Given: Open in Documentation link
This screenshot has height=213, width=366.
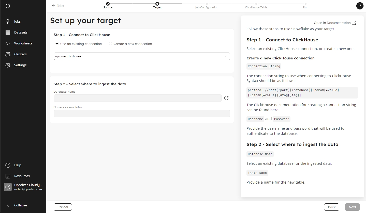Looking at the screenshot, I should [x=335, y=23].
